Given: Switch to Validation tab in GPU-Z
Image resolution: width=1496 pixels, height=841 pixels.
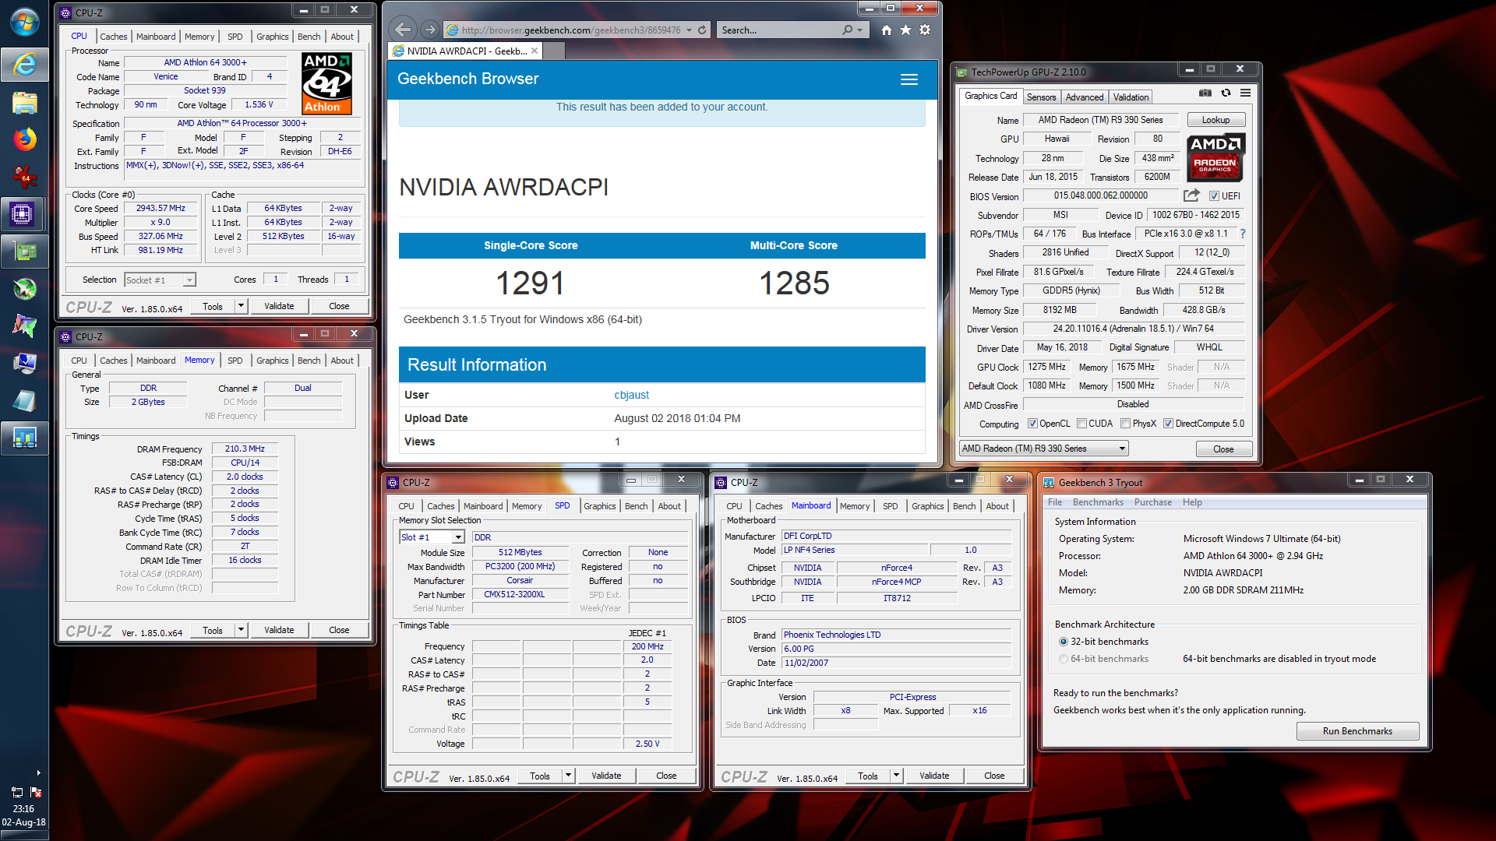Looking at the screenshot, I should (x=1131, y=97).
